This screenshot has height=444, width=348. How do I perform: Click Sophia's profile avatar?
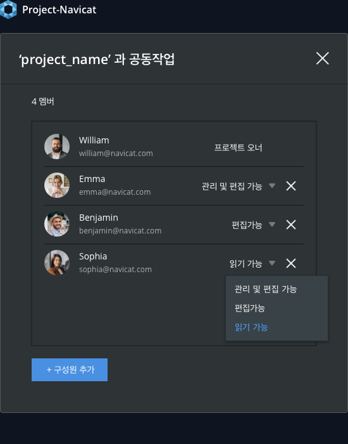point(57,263)
